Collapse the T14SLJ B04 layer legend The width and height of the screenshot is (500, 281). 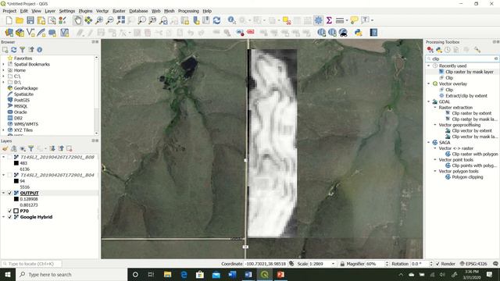pos(3,175)
